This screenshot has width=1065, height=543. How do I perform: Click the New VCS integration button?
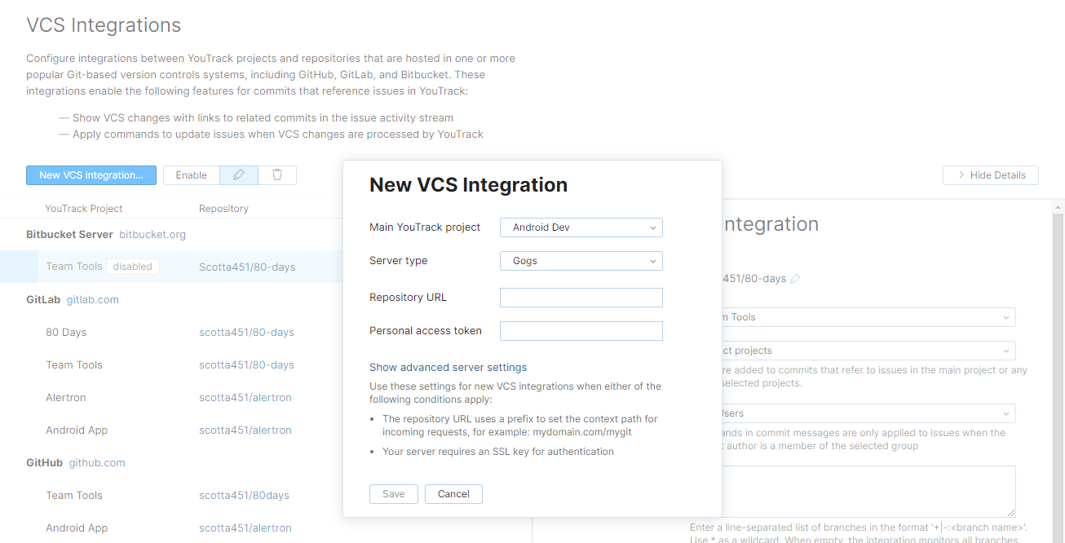[91, 174]
